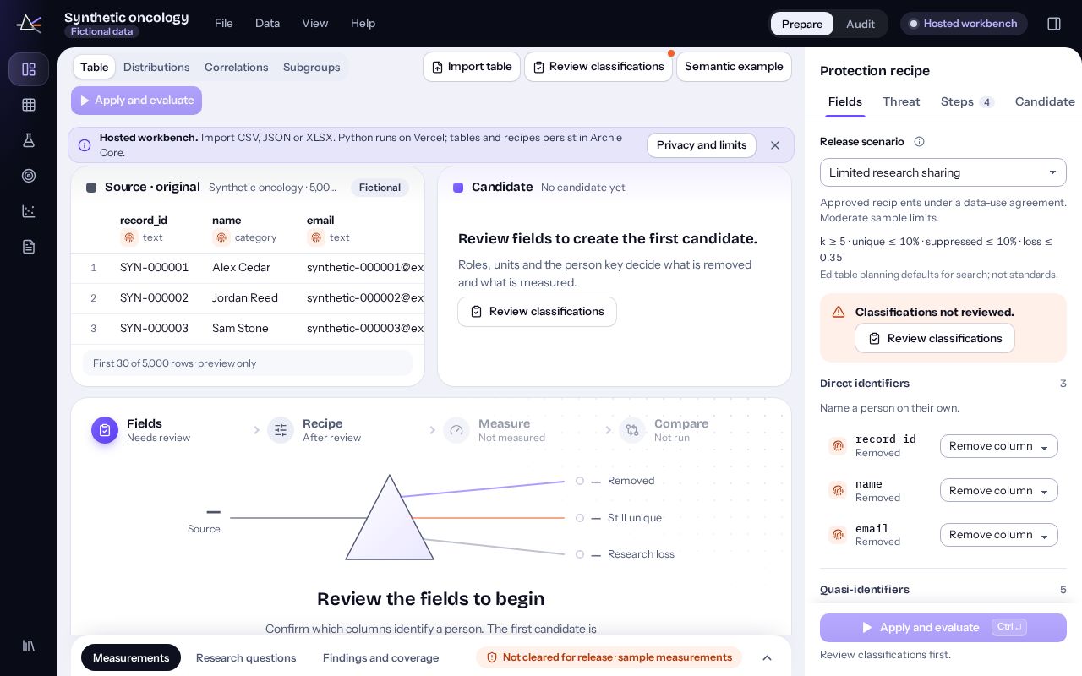Open the library icon at sidebar bottom
This screenshot has width=1082, height=676.
tap(29, 646)
